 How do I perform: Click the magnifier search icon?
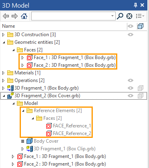120,16
